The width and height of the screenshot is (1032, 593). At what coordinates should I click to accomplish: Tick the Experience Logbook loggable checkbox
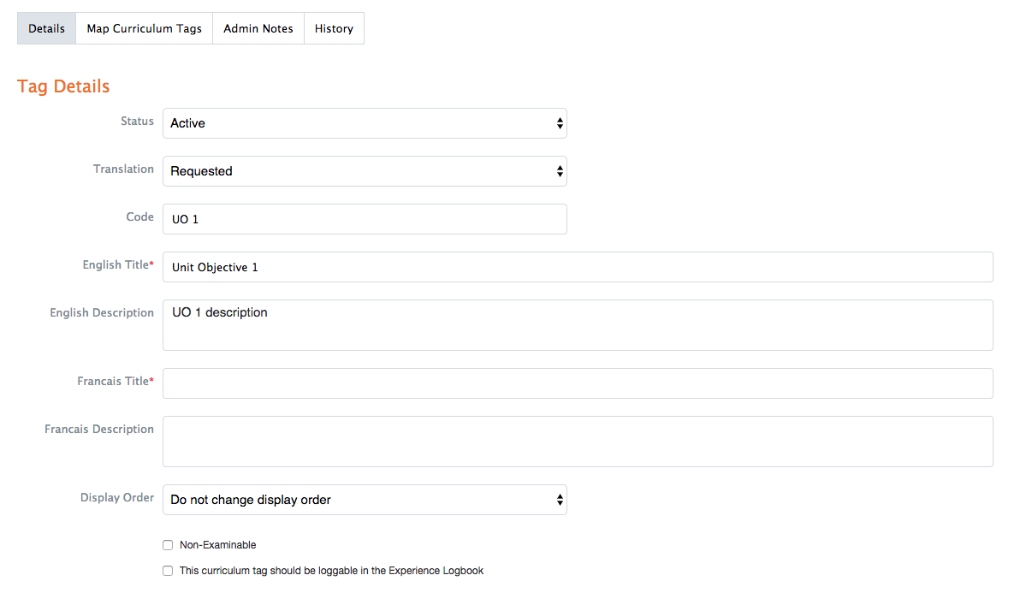pos(168,571)
